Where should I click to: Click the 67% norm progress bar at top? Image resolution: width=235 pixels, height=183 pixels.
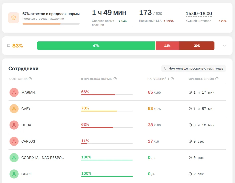pyautogui.click(x=51, y=24)
